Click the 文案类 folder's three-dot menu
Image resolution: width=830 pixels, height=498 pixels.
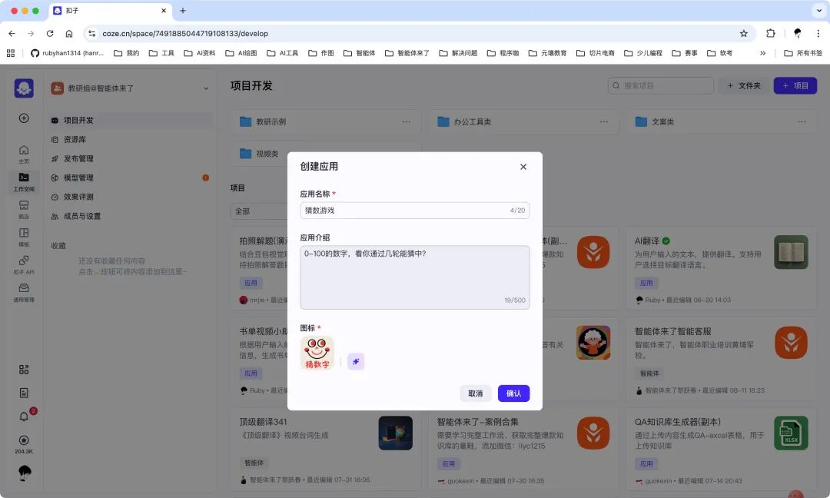[x=802, y=121]
